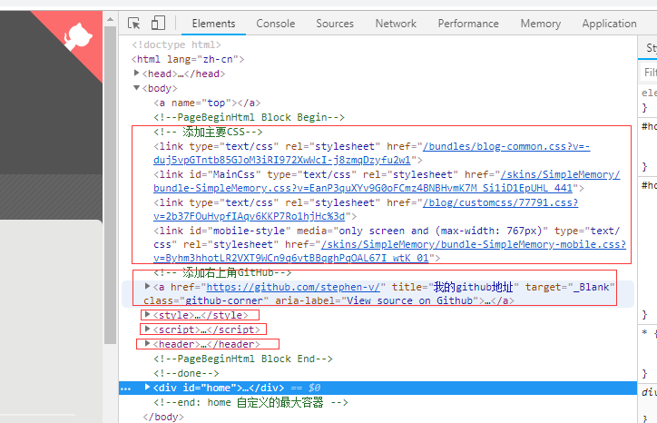
Task: Select the done comment line
Action: coord(186,374)
